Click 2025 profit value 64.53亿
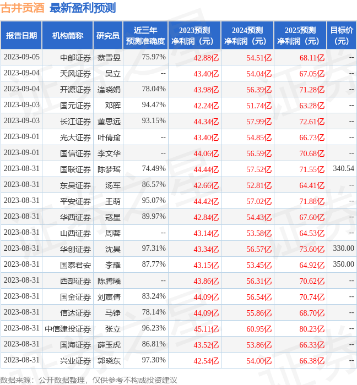Viewport: 357px width, 385px height. (312, 233)
